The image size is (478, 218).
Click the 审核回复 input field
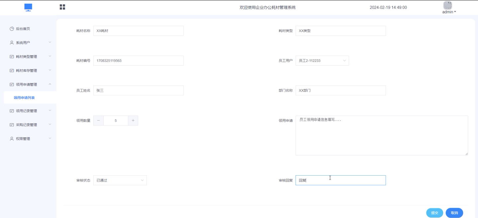click(x=341, y=180)
